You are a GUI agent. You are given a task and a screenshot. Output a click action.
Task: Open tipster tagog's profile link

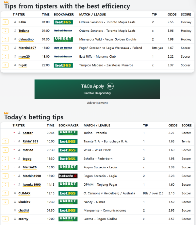(27, 159)
